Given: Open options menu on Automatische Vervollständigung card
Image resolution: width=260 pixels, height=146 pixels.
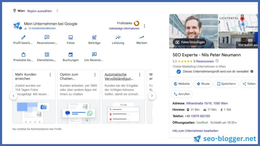Looking at the screenshot, I should 140,75.
